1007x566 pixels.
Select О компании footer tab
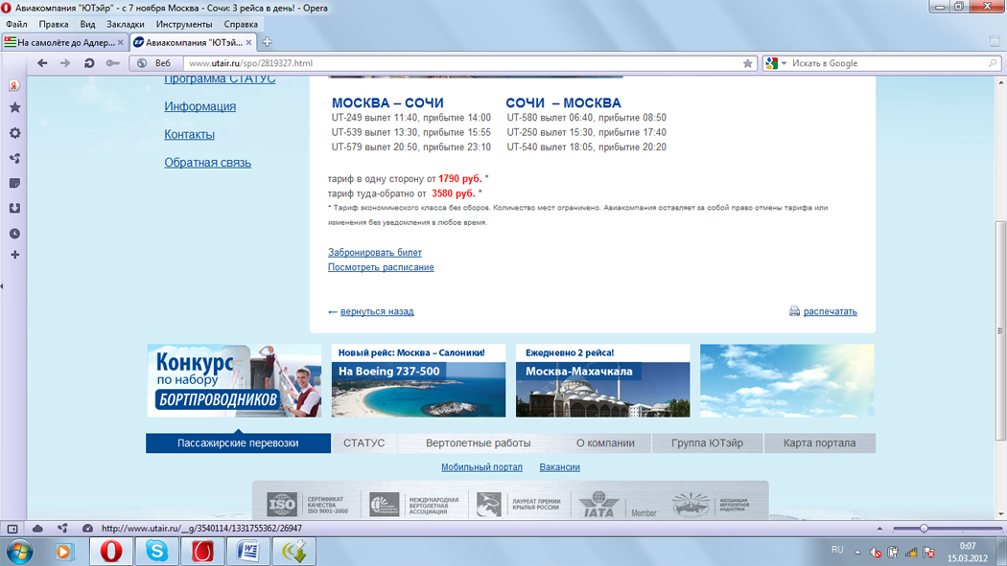(x=605, y=442)
